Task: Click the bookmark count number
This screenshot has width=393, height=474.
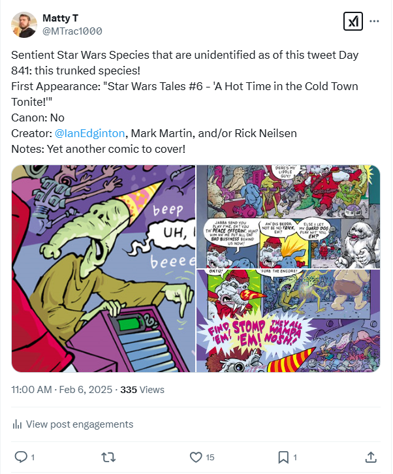Action: pos(295,458)
